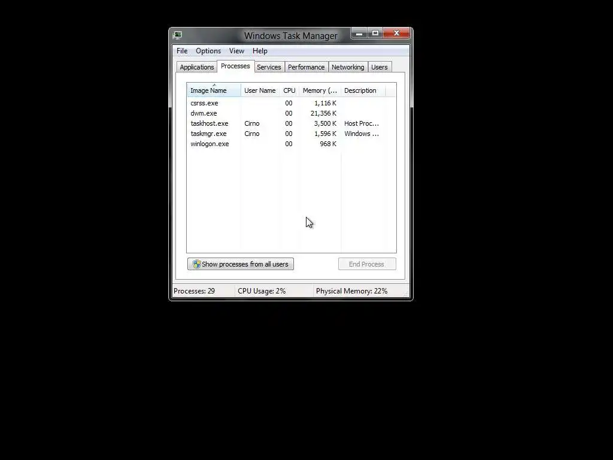Switch to the Applications tab
Image resolution: width=613 pixels, height=460 pixels.
coord(196,67)
